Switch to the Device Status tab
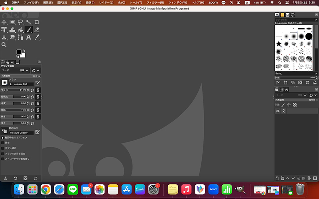Image resolution: width=319 pixels, height=199 pixels. 8,62
